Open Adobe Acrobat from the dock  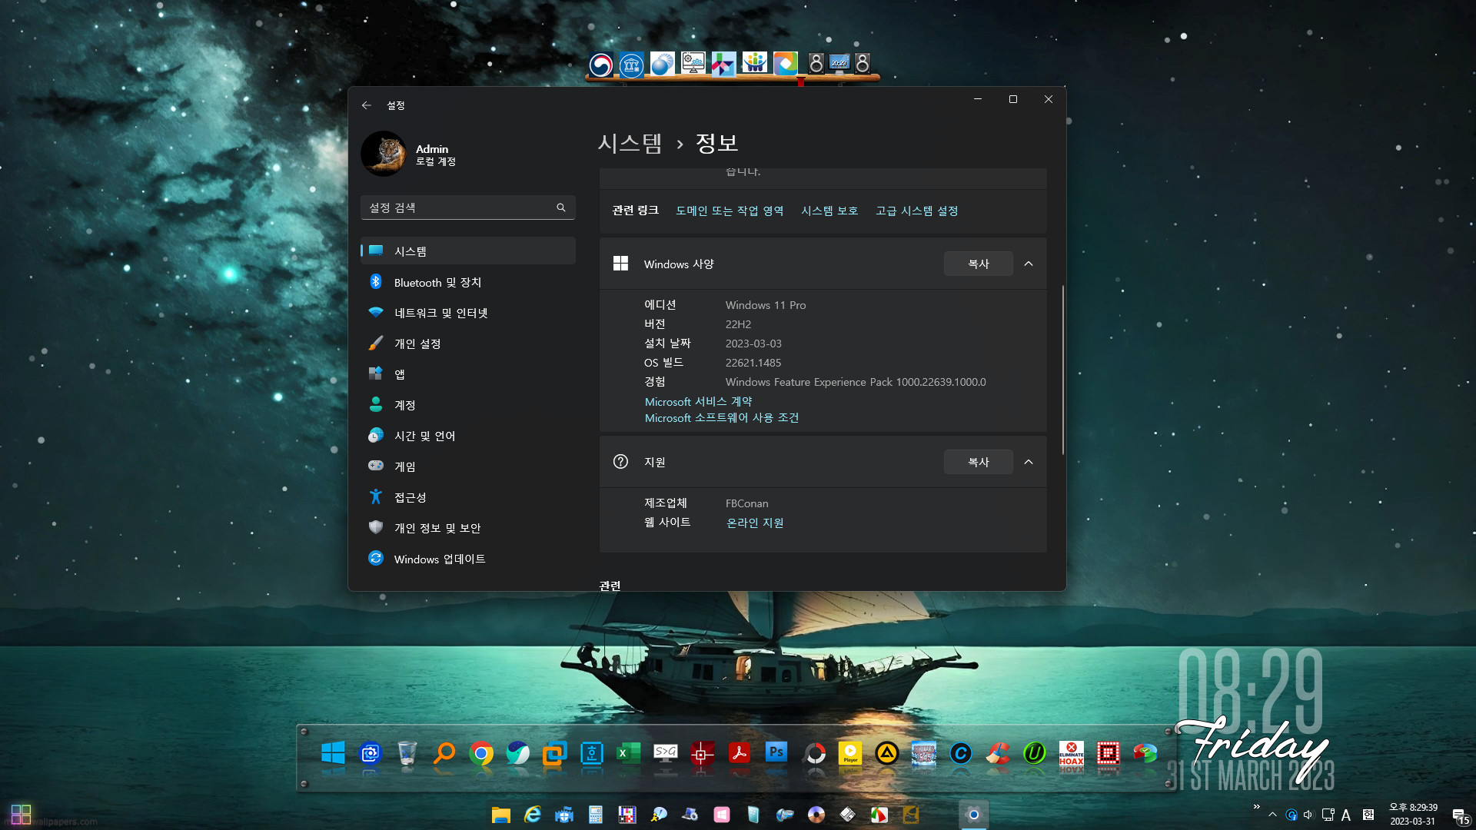[x=739, y=753]
